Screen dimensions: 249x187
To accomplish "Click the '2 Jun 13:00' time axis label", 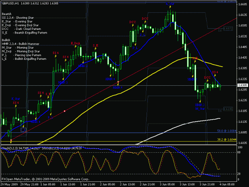I will [127, 185].
